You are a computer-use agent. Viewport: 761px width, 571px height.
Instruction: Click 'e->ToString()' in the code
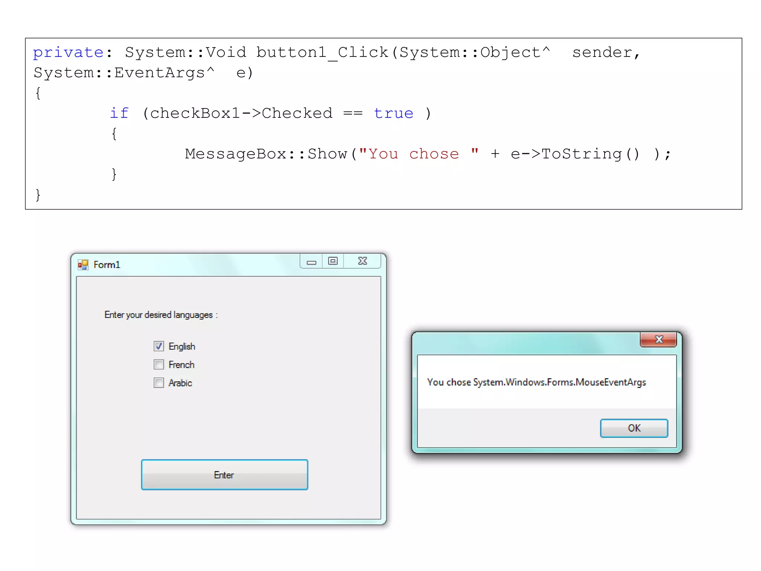pyautogui.click(x=575, y=154)
